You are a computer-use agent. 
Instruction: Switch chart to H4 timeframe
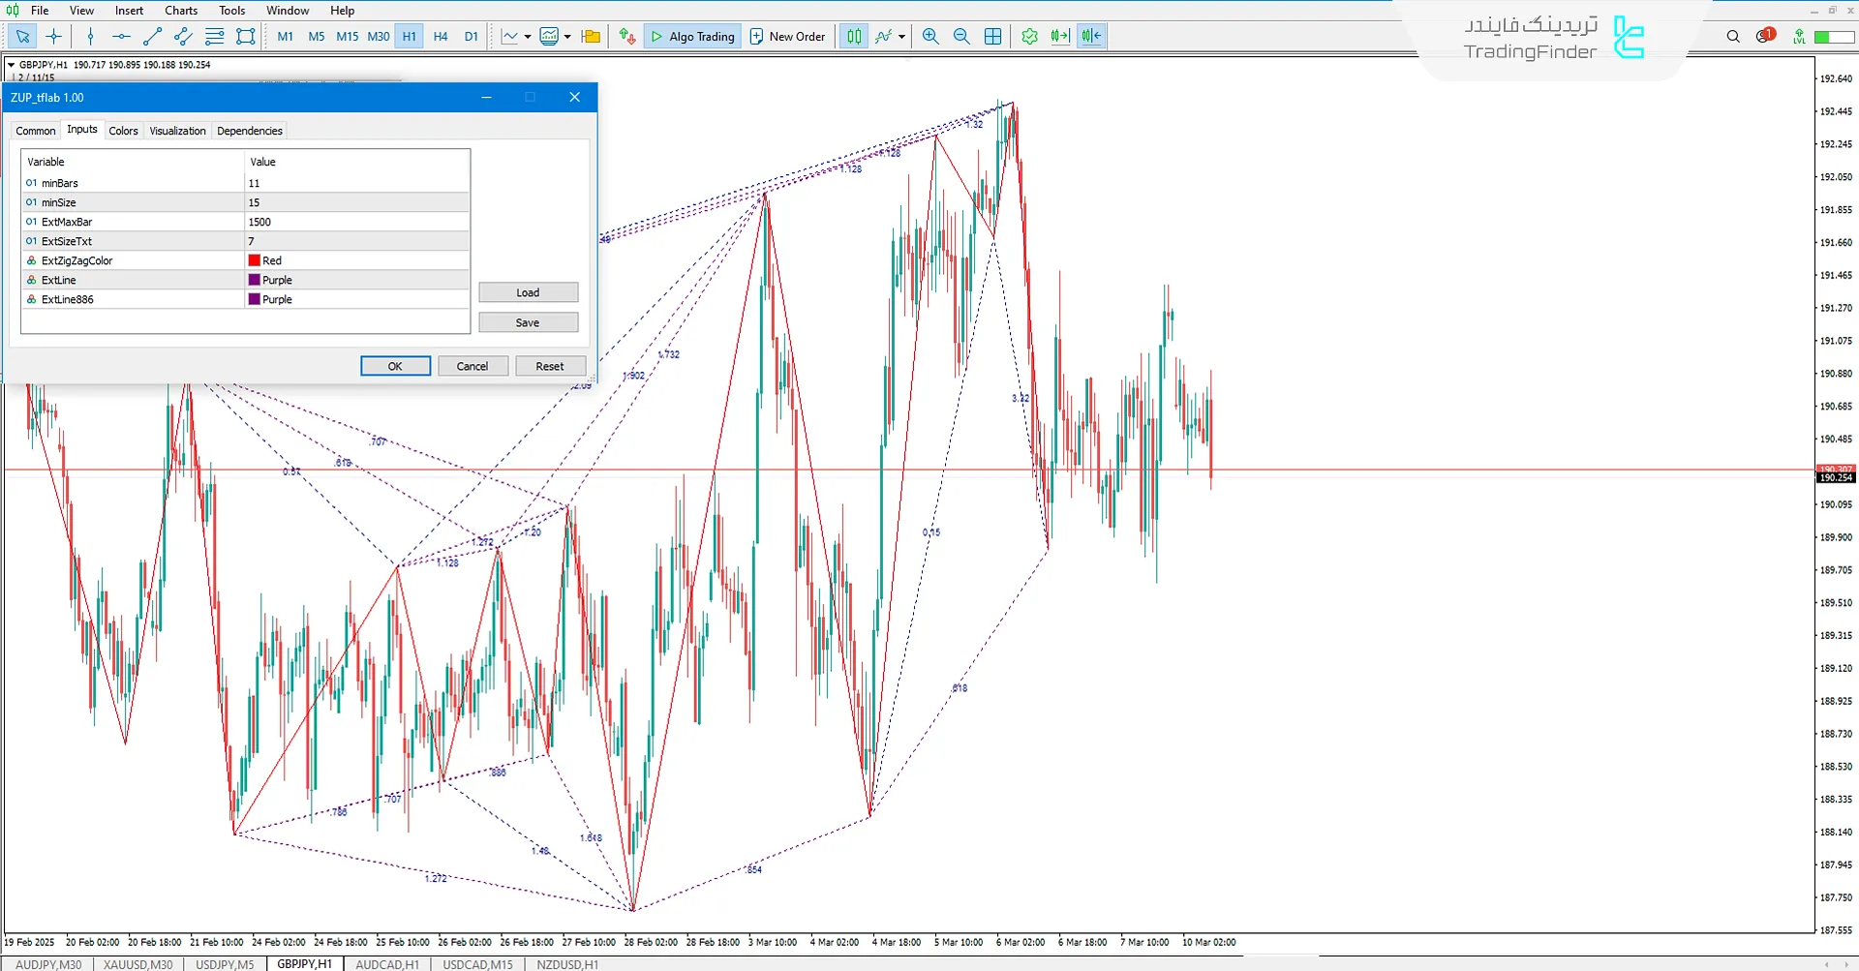click(441, 37)
